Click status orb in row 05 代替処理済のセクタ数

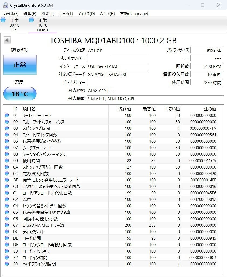[x=7, y=141]
